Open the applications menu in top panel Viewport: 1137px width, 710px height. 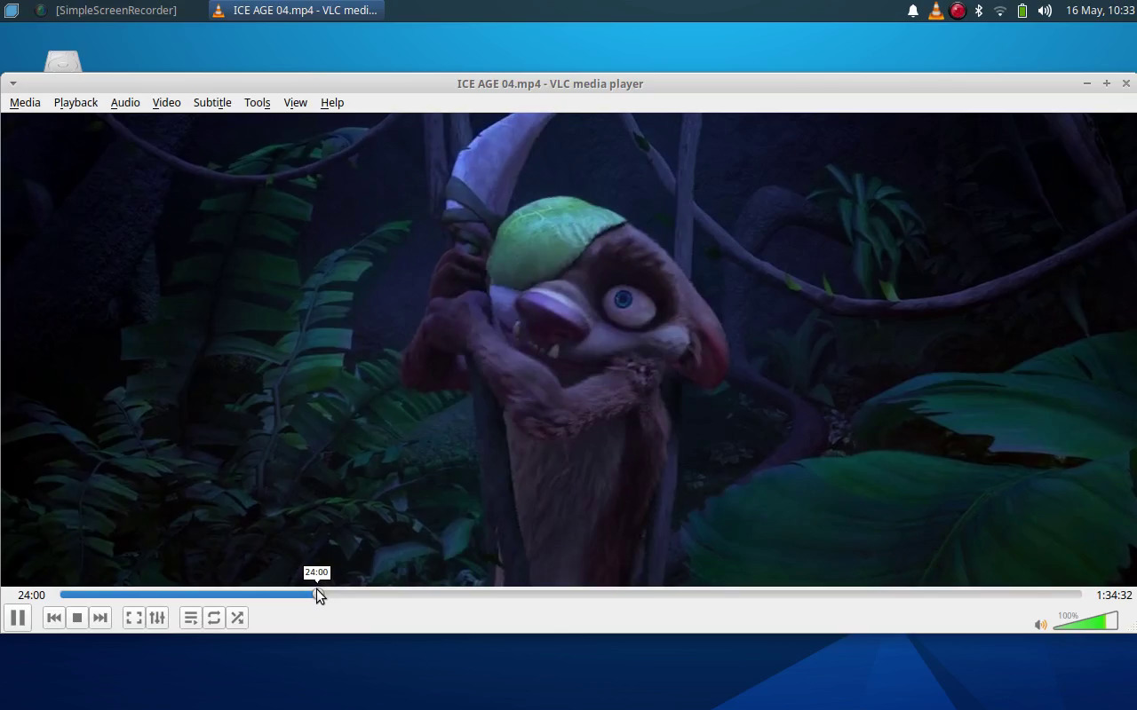coord(11,11)
